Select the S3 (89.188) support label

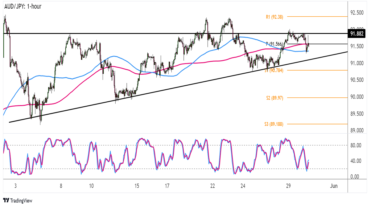[274, 124]
